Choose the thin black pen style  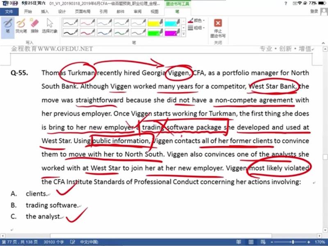pos(71,23)
